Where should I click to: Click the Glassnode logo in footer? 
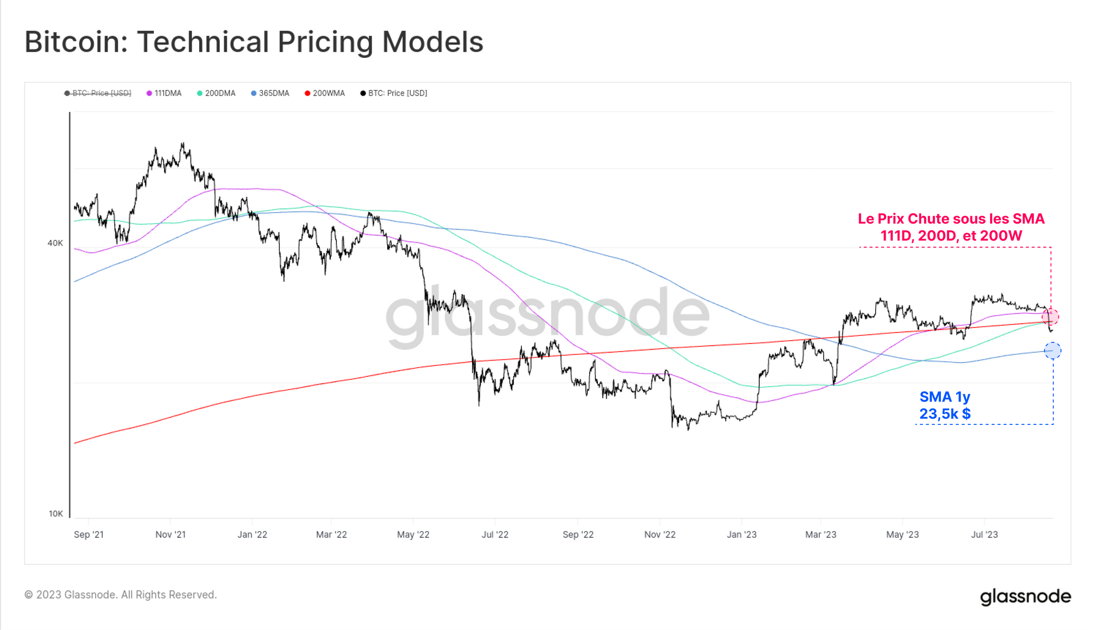(x=1026, y=597)
